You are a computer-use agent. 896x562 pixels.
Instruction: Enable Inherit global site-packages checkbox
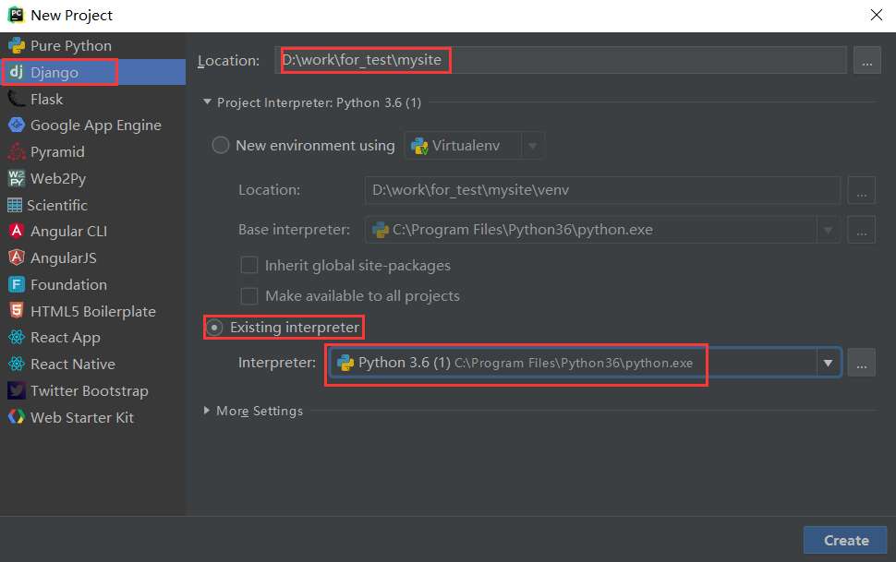(249, 265)
